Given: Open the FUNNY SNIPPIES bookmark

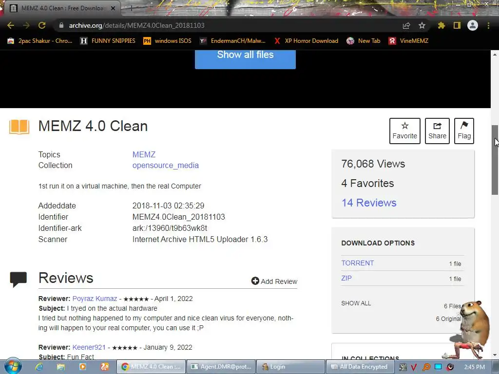Looking at the screenshot, I should click(x=108, y=41).
